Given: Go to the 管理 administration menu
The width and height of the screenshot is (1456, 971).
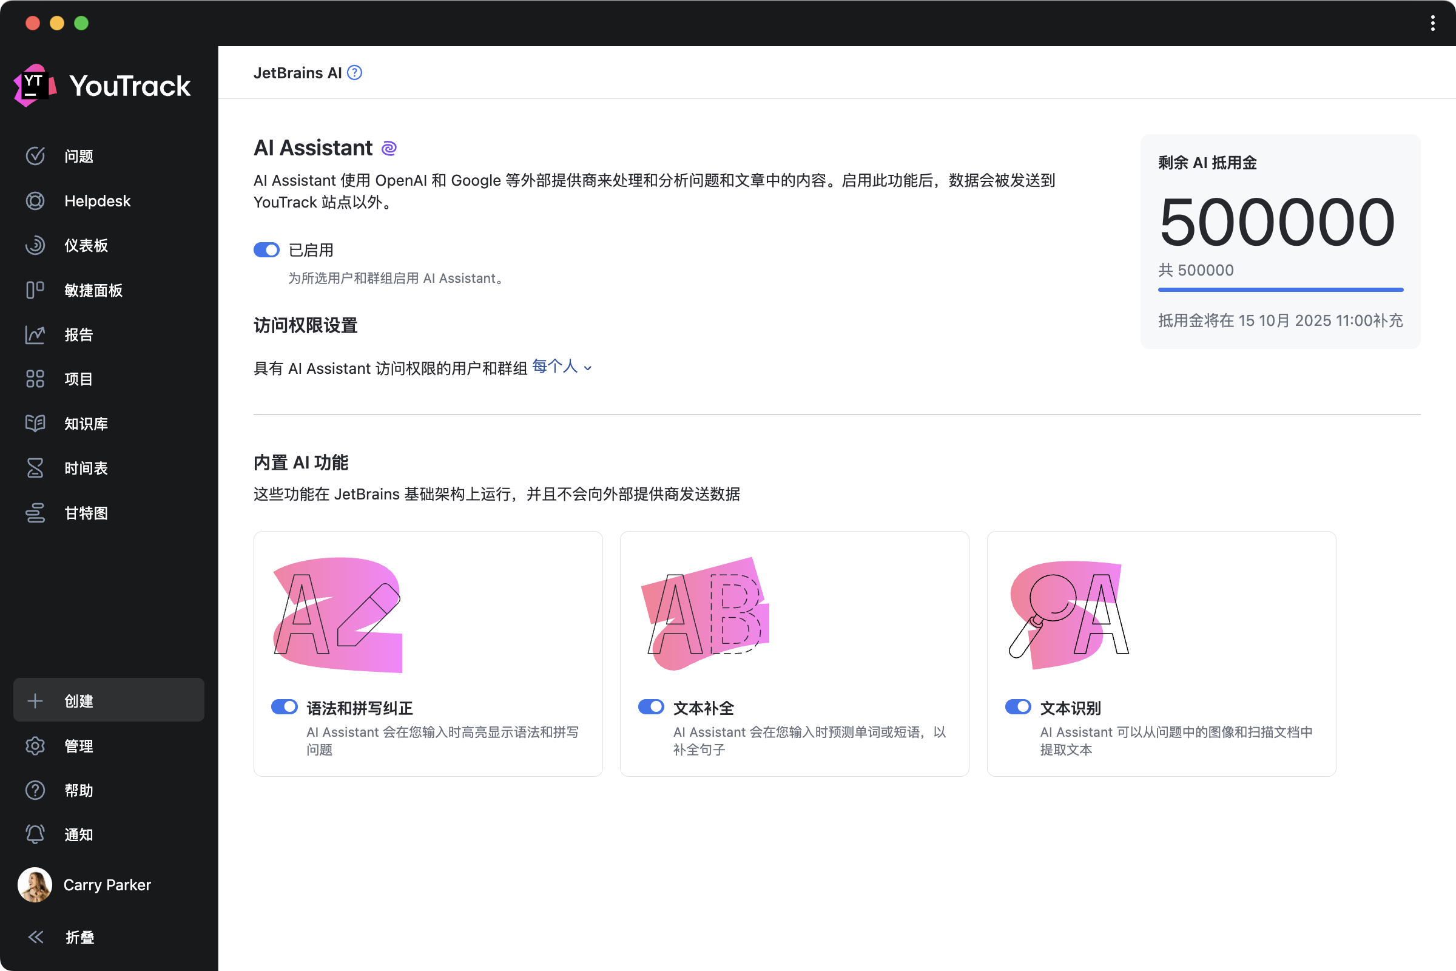Looking at the screenshot, I should coord(79,746).
